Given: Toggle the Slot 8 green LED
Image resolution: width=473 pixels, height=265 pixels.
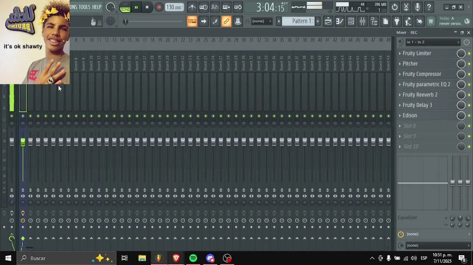Looking at the screenshot, I should tap(469, 126).
